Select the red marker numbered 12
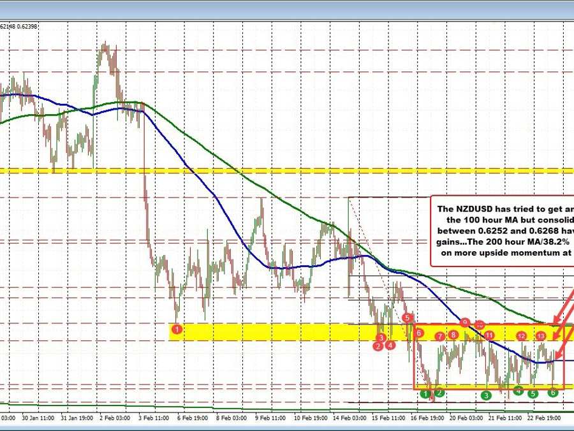Viewport: 574px width, 431px height. point(521,335)
